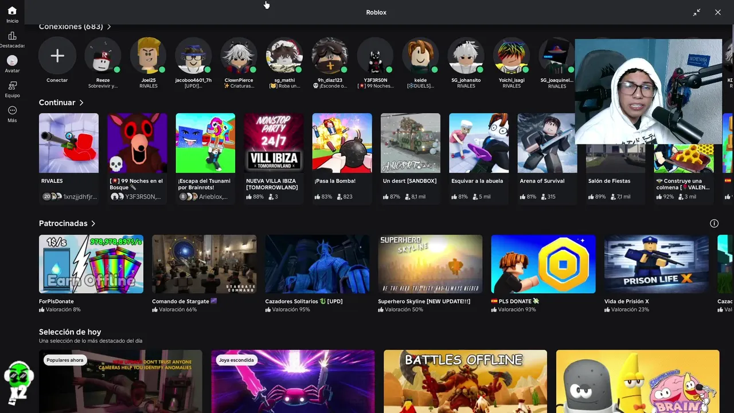This screenshot has width=734, height=413.
Task: Shrink window with the collapse arrows icon
Action: click(x=697, y=12)
